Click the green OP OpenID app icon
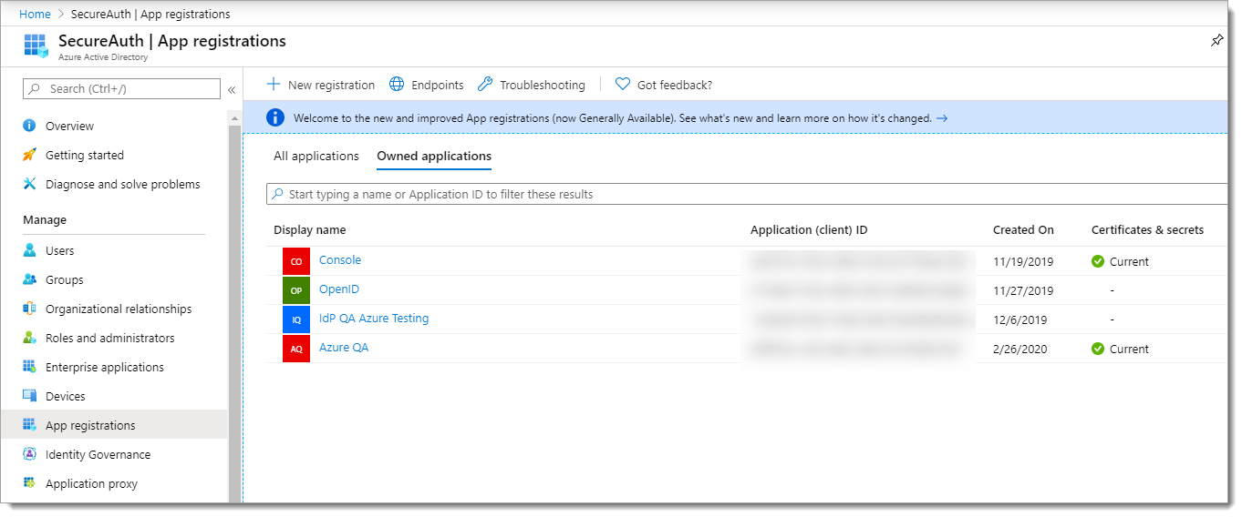 296,290
